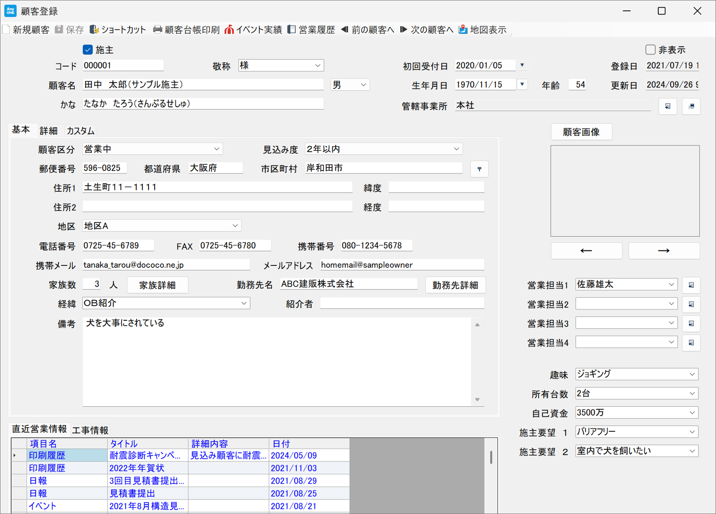The image size is (716, 514).
Task: Enable the 非表示 checkbox
Action: (651, 50)
